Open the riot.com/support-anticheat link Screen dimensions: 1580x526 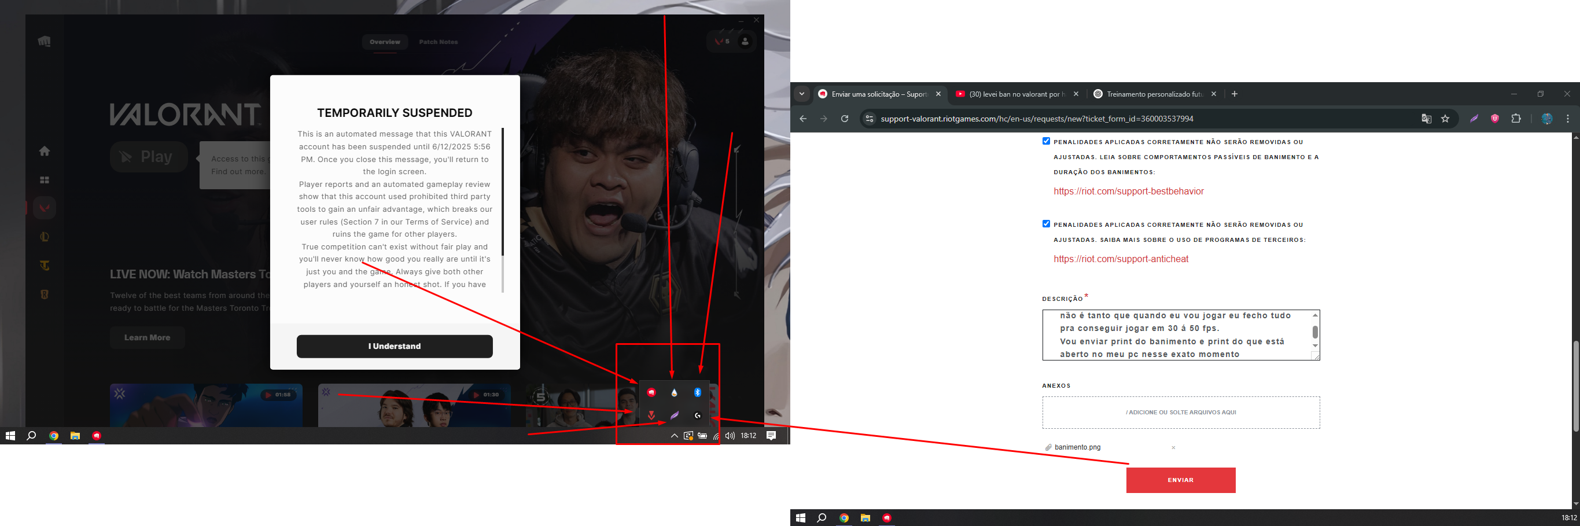click(1121, 259)
